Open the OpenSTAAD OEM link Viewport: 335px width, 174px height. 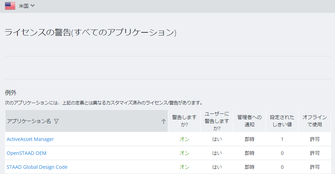tap(27, 153)
